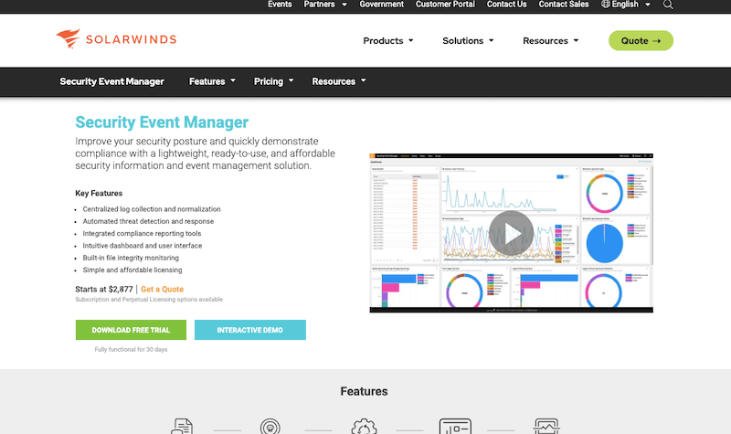This screenshot has height=434, width=731.
Task: Click the SolarWinds logo
Action: point(116,38)
